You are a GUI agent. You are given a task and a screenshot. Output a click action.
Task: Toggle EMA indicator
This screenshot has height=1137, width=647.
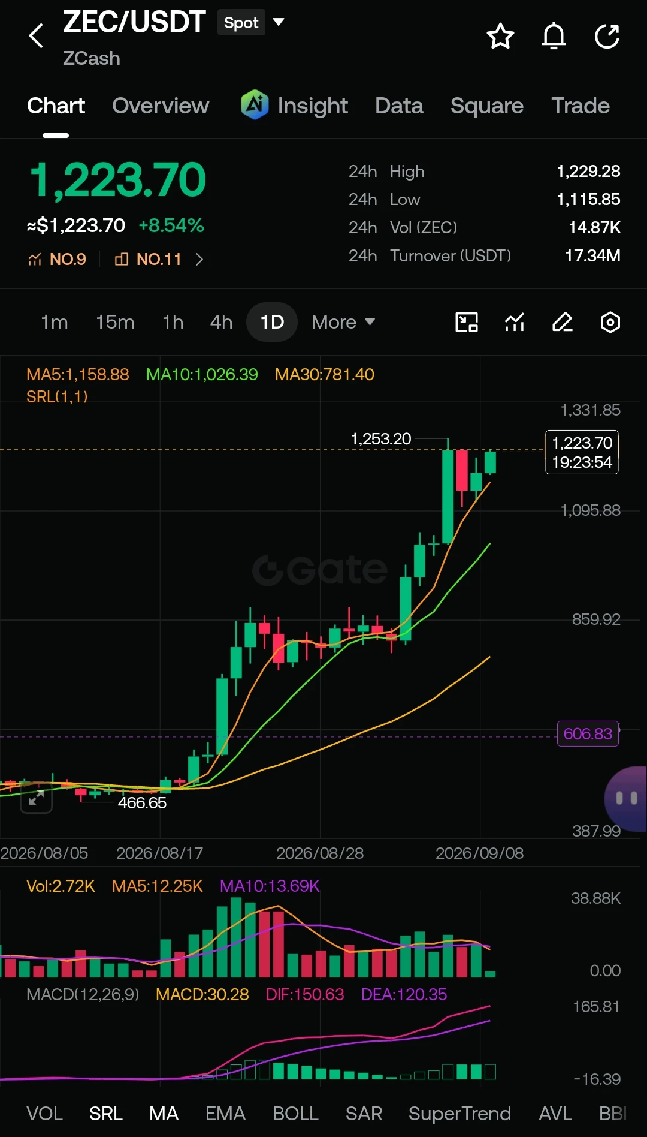tap(225, 1114)
